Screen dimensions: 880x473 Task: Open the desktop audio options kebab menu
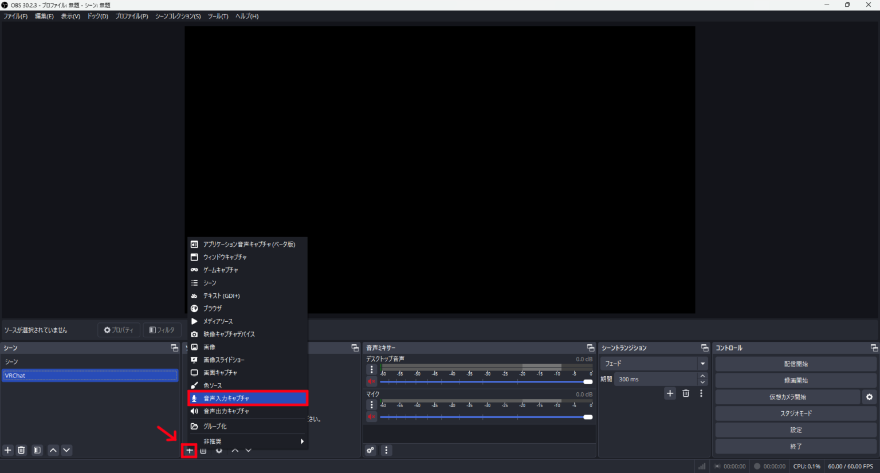[x=372, y=369]
